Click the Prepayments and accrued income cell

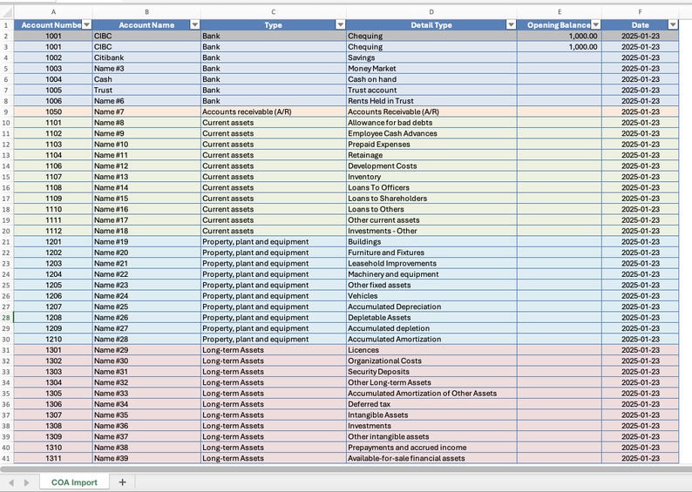pos(431,447)
